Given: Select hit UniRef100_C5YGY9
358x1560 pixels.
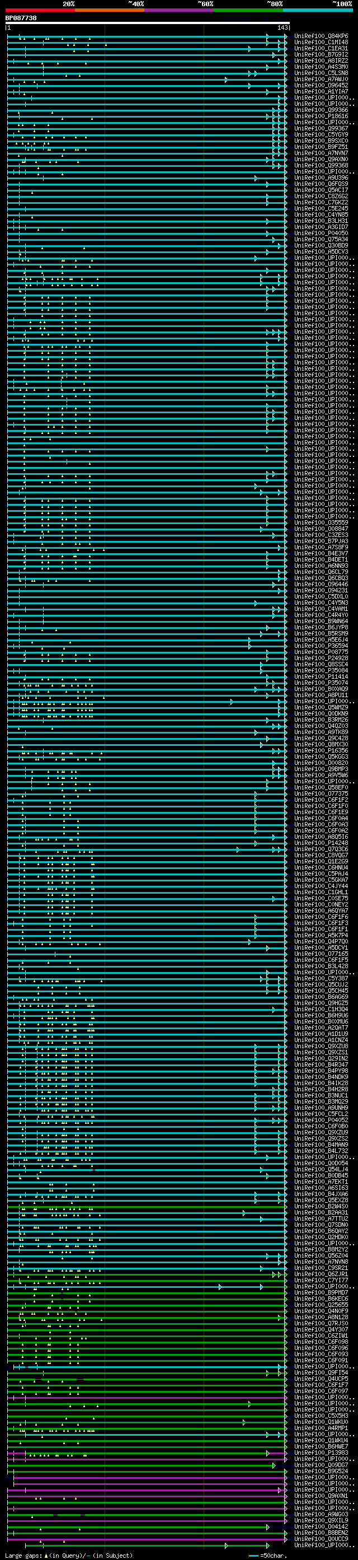Looking at the screenshot, I should pos(321,135).
